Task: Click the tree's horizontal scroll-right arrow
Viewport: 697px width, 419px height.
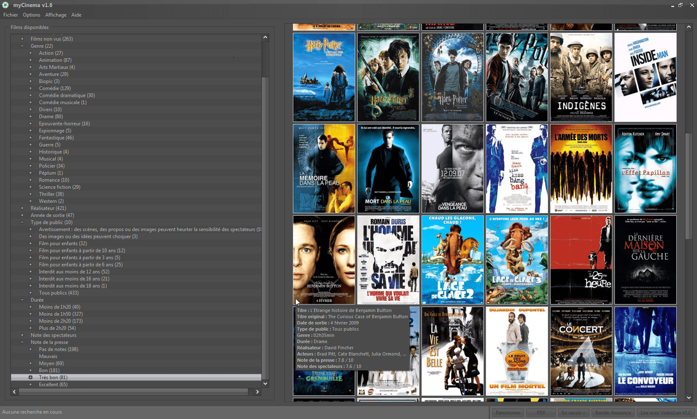Action: pos(257,392)
